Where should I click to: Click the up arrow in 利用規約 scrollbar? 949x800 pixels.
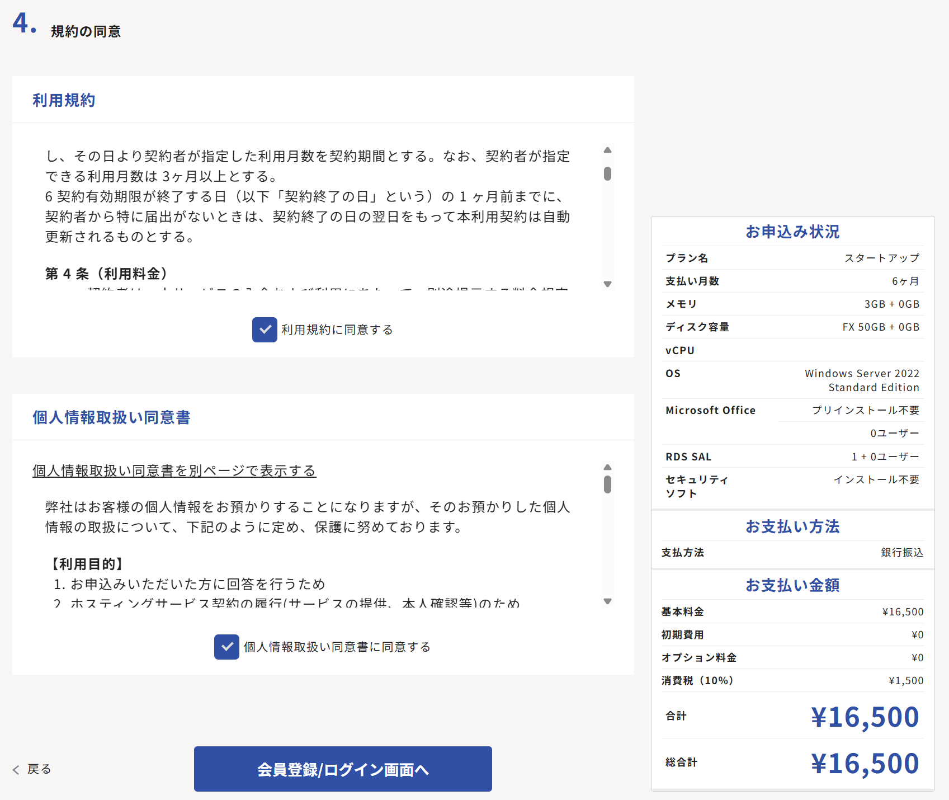(x=607, y=150)
